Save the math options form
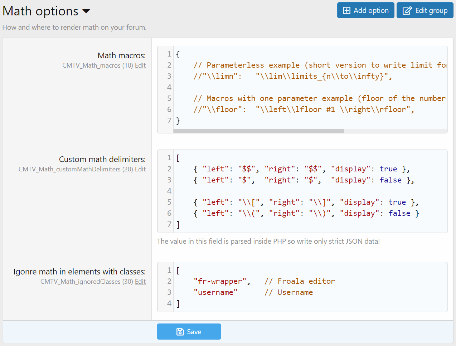 189,332
